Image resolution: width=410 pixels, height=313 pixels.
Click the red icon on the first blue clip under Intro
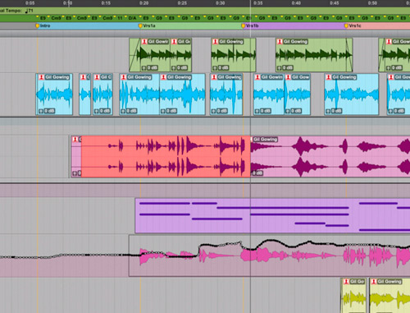coord(41,77)
